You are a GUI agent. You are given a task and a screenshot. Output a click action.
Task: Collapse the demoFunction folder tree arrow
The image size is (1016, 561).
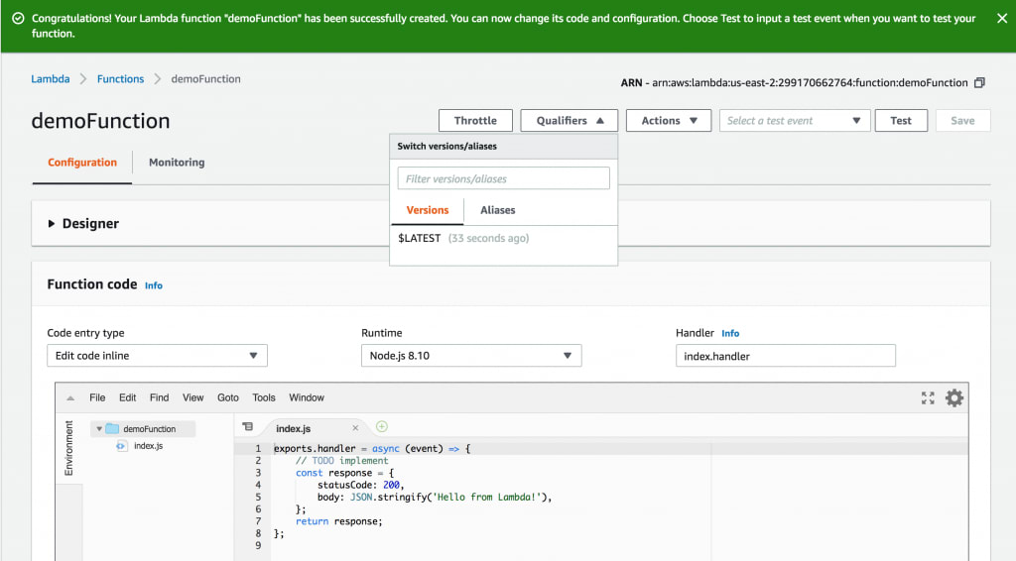tap(99, 429)
